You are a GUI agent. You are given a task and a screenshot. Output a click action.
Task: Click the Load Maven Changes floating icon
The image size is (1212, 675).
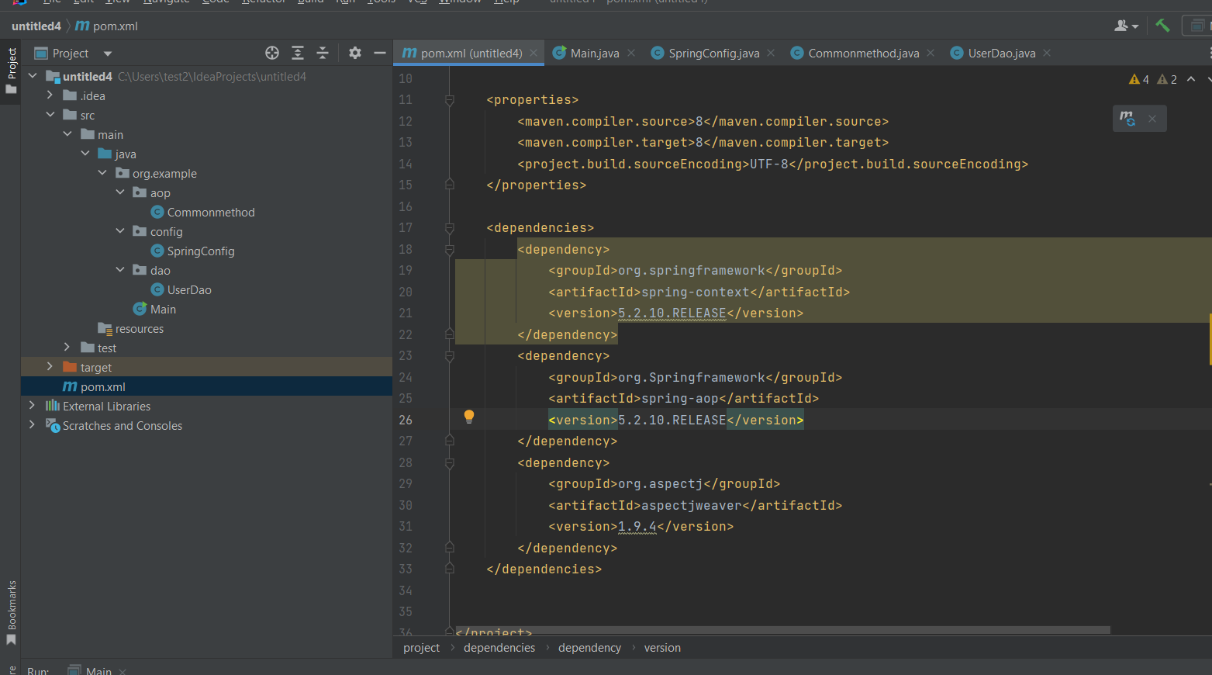tap(1127, 118)
